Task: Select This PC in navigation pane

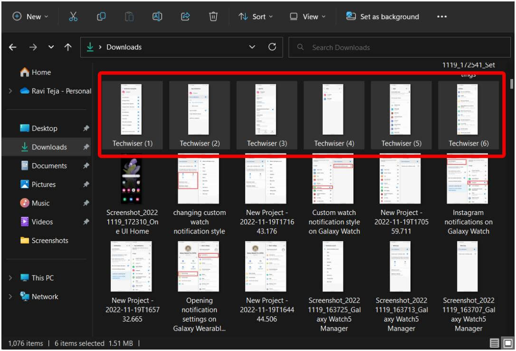Action: [37, 278]
